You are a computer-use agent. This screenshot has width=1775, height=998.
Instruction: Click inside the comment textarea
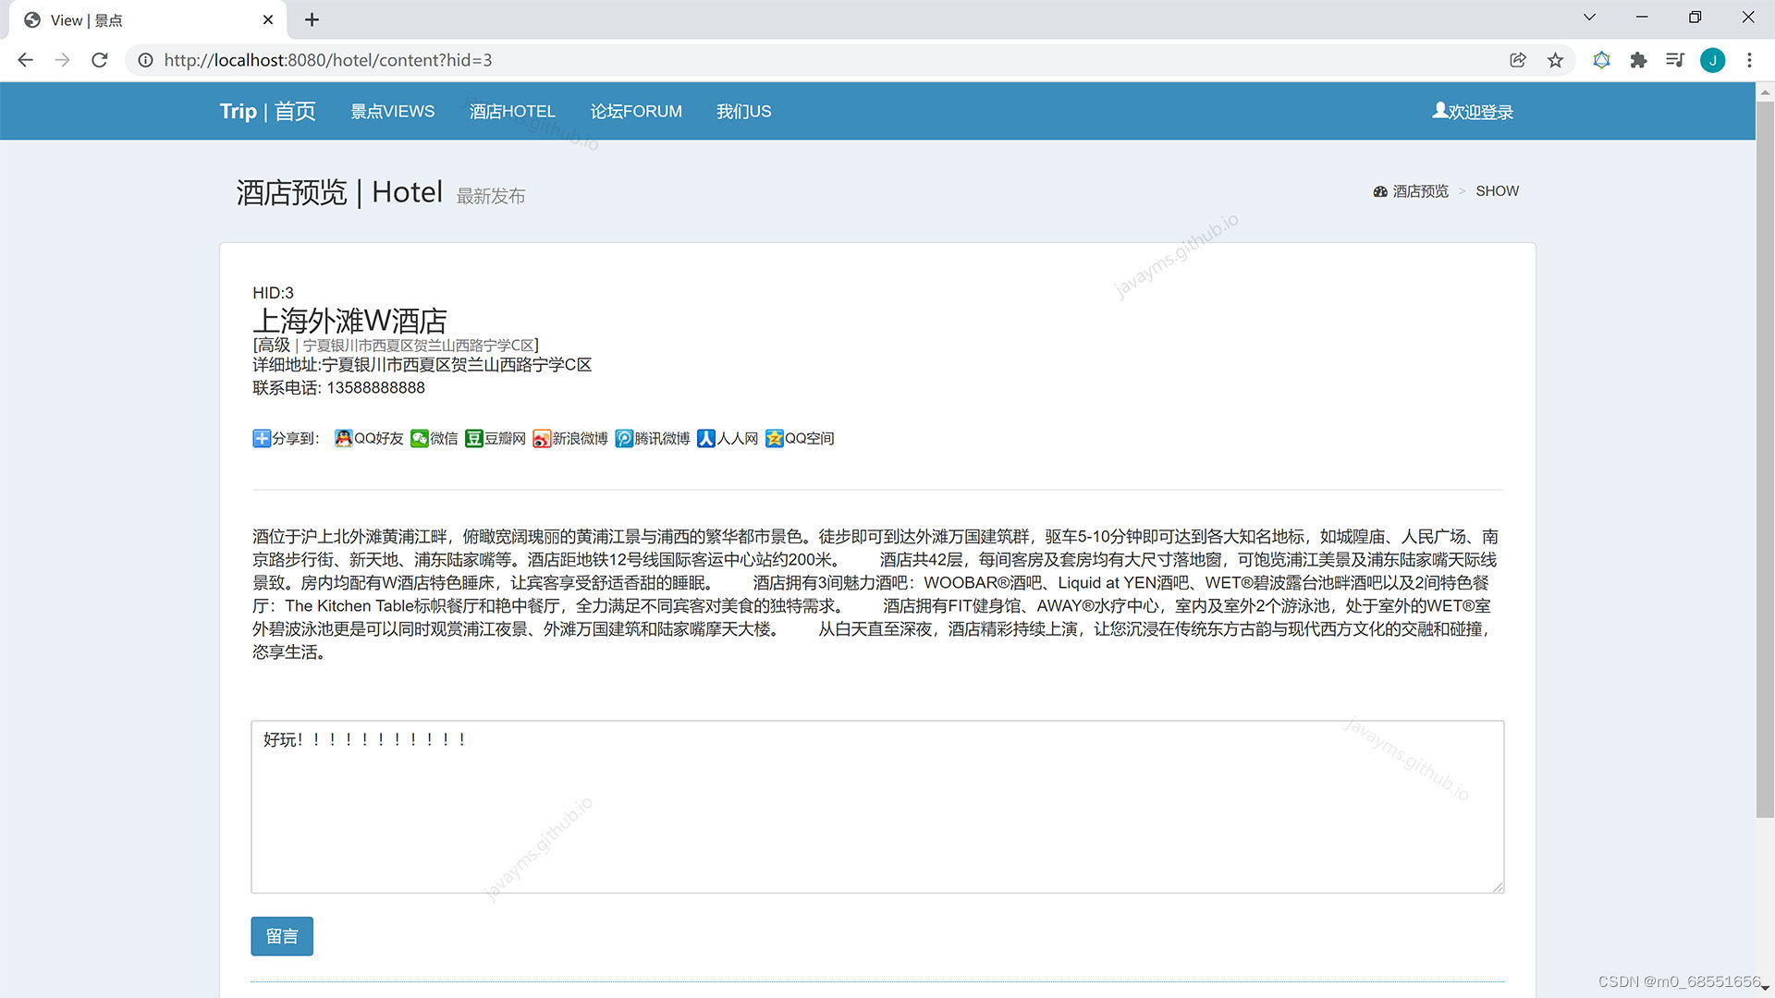(877, 807)
